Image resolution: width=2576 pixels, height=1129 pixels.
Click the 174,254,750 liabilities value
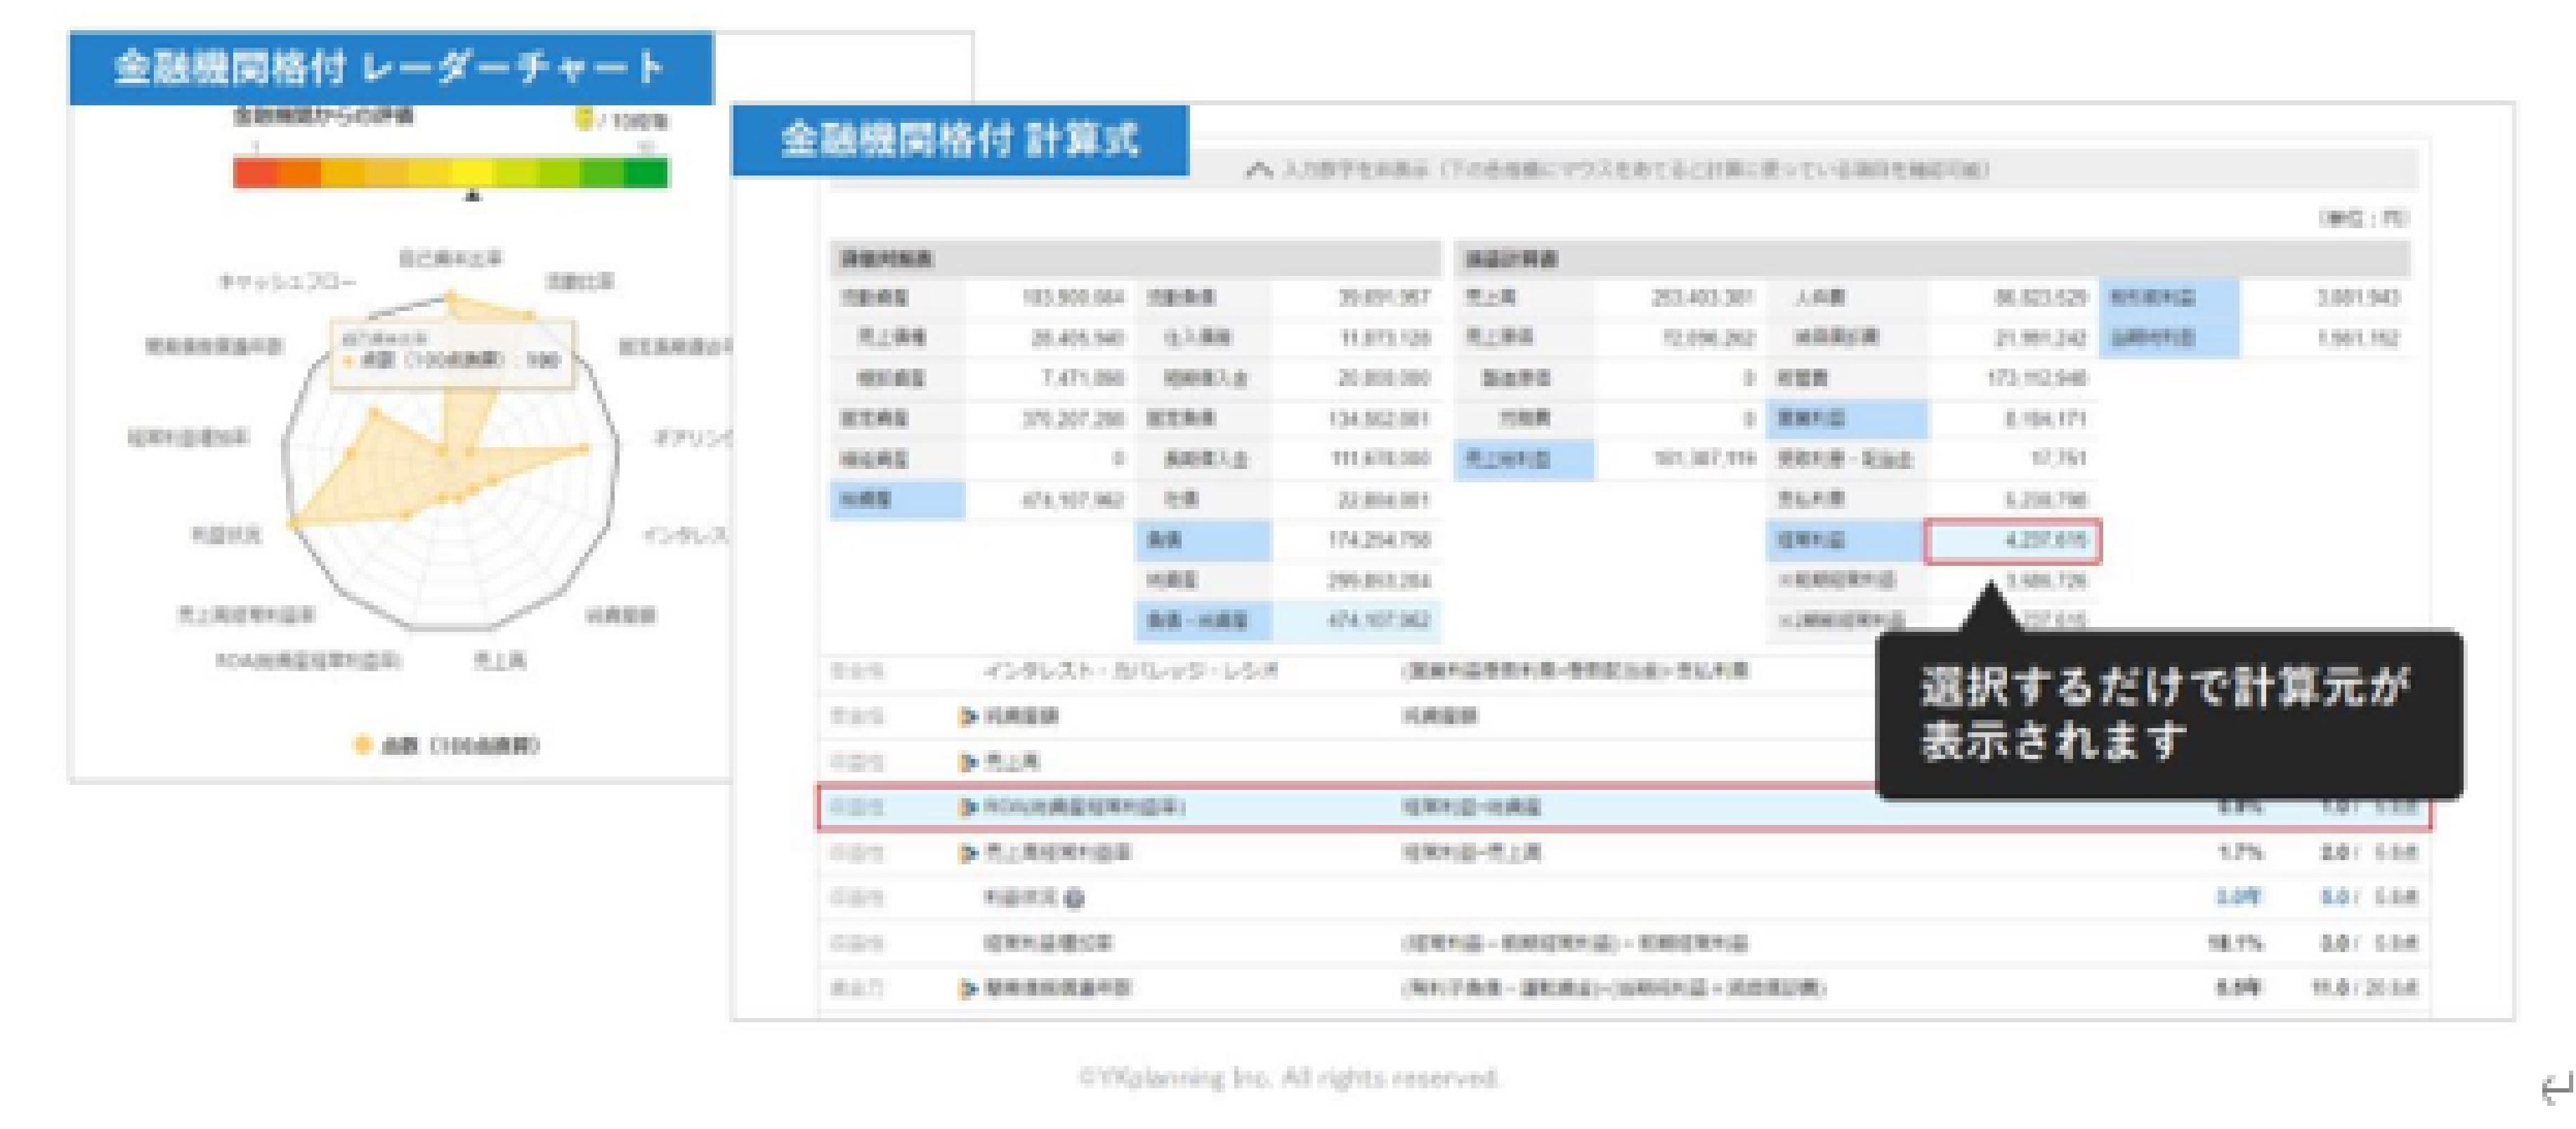tap(1378, 541)
